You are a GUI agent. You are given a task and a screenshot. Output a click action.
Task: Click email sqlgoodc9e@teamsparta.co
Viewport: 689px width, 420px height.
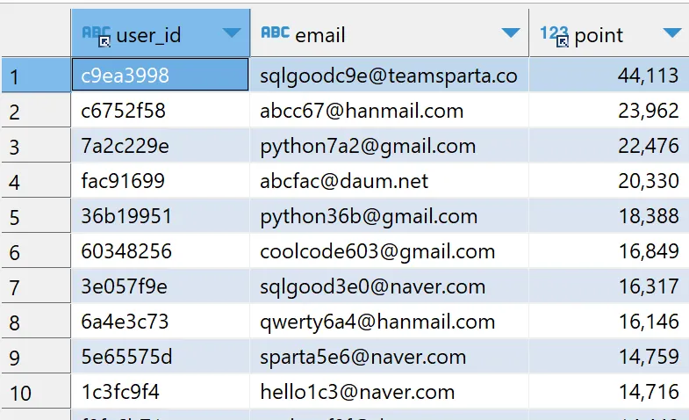pyautogui.click(x=389, y=76)
